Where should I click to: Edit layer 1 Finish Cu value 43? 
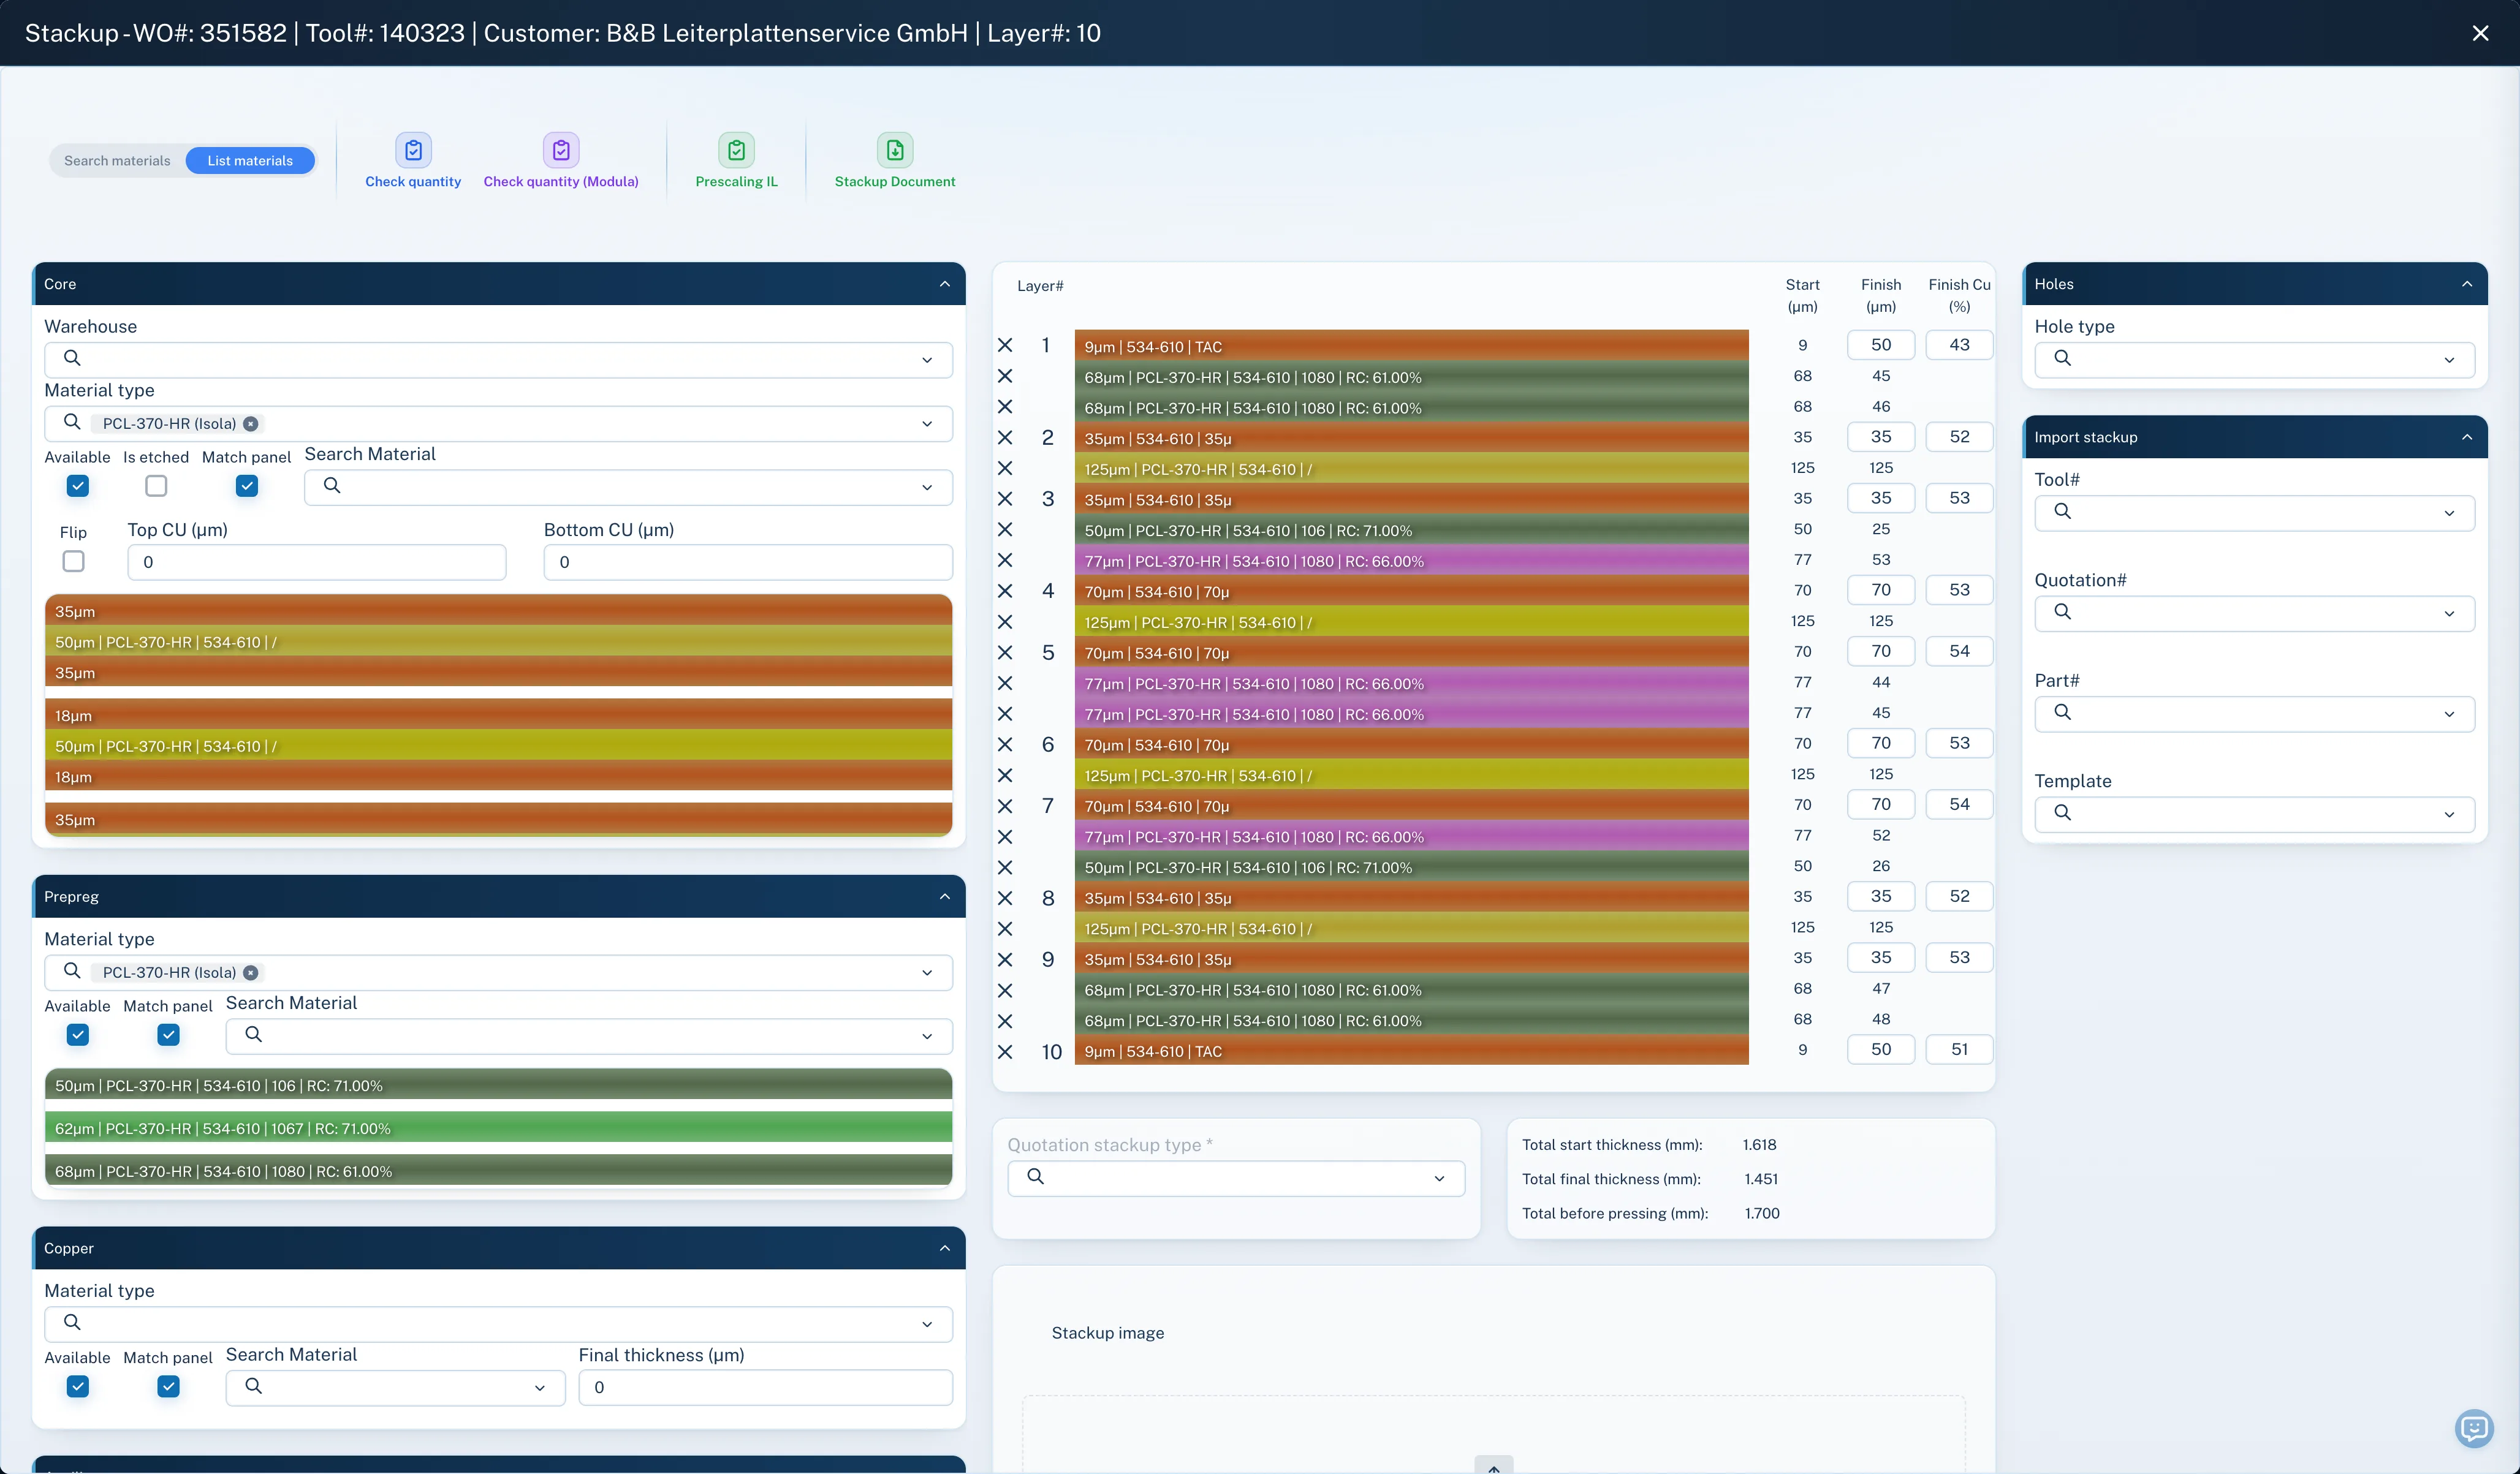pos(1959,345)
